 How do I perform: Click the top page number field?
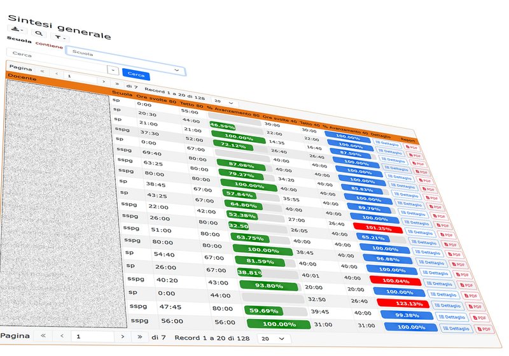[81, 78]
